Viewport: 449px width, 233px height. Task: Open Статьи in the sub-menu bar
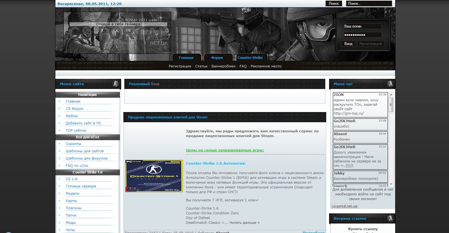coord(201,66)
